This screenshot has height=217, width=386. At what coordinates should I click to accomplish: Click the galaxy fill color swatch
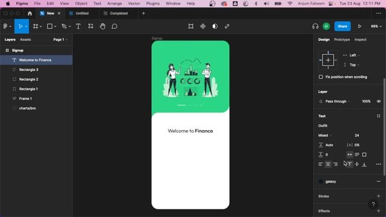click(320, 181)
